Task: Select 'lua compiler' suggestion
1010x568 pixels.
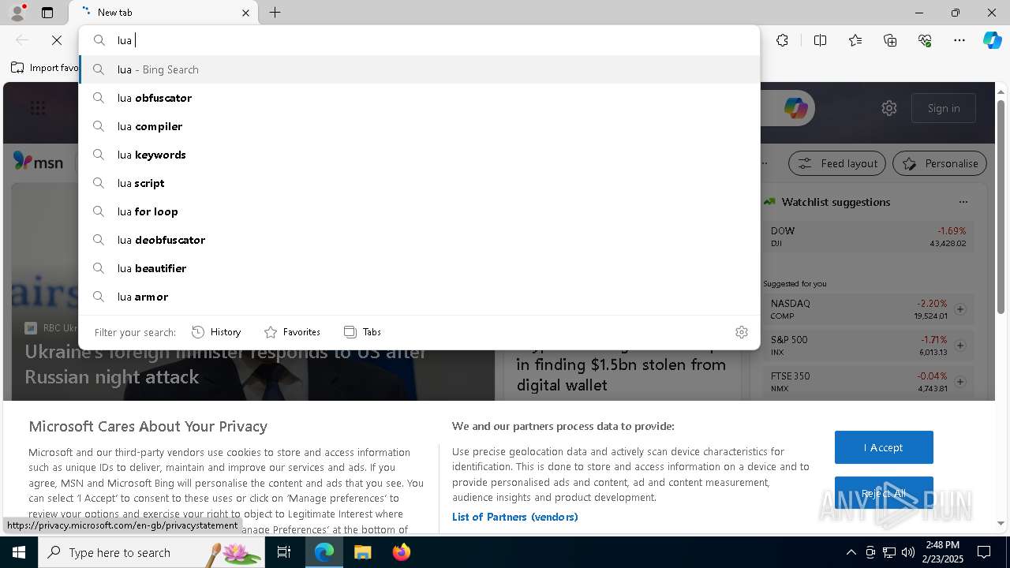Action: tap(419, 126)
